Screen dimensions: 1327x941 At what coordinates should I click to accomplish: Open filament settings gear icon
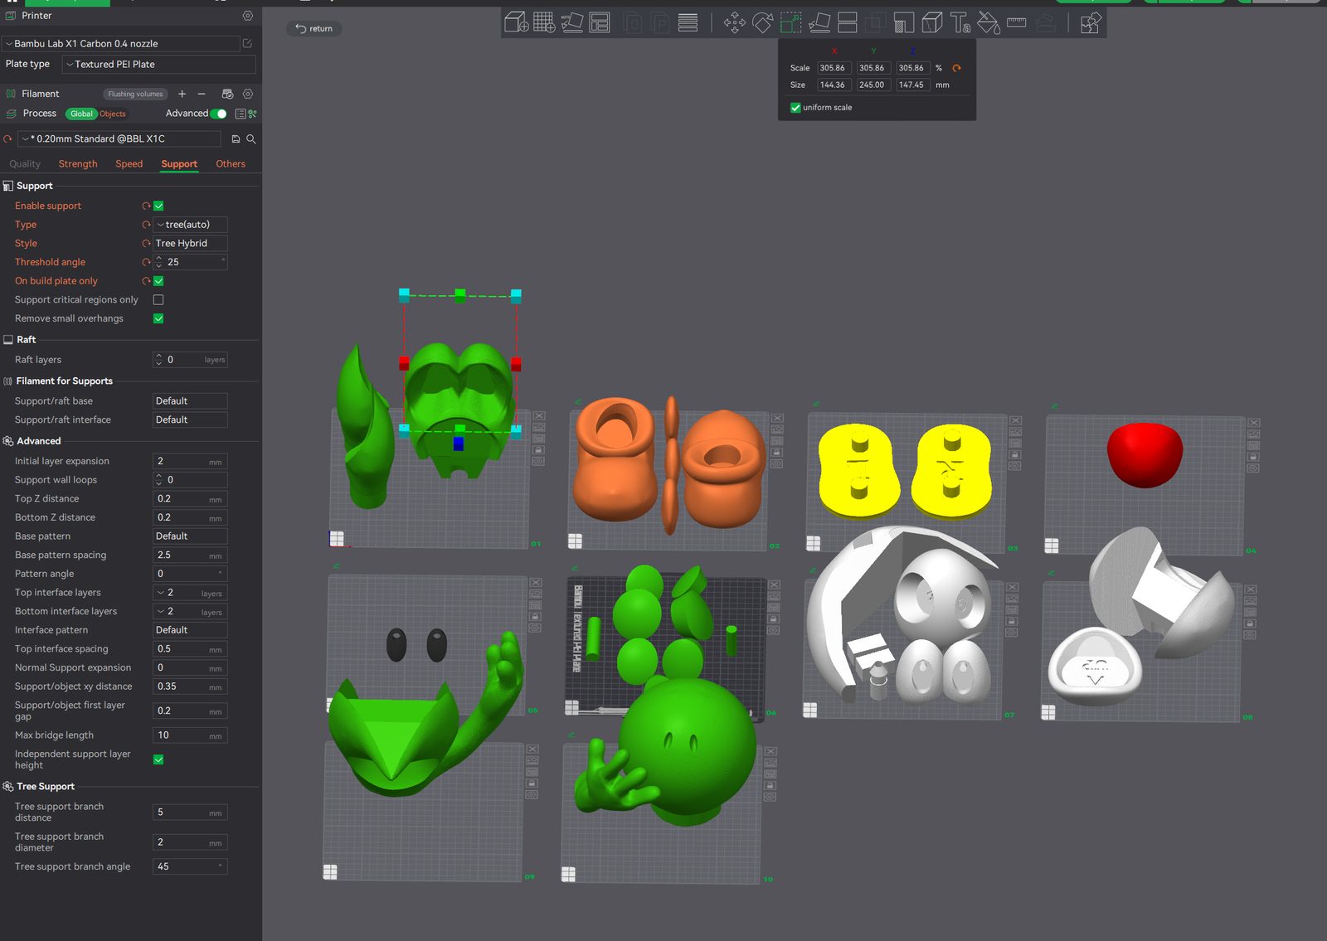247,94
